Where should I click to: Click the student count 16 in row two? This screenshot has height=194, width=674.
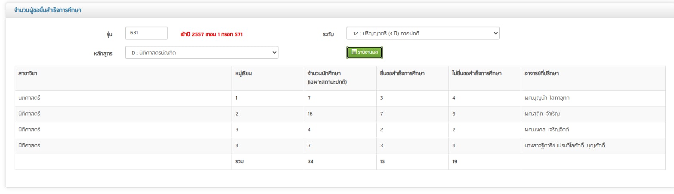(310, 114)
